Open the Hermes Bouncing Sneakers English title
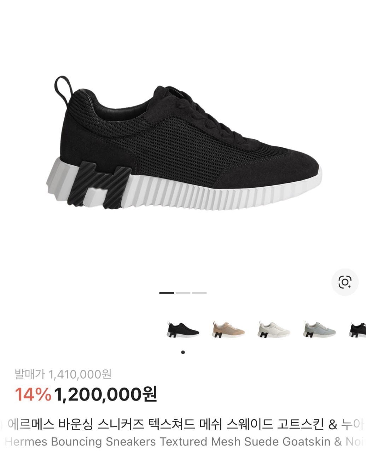Image resolution: width=366 pixels, height=453 pixels. click(x=81, y=442)
